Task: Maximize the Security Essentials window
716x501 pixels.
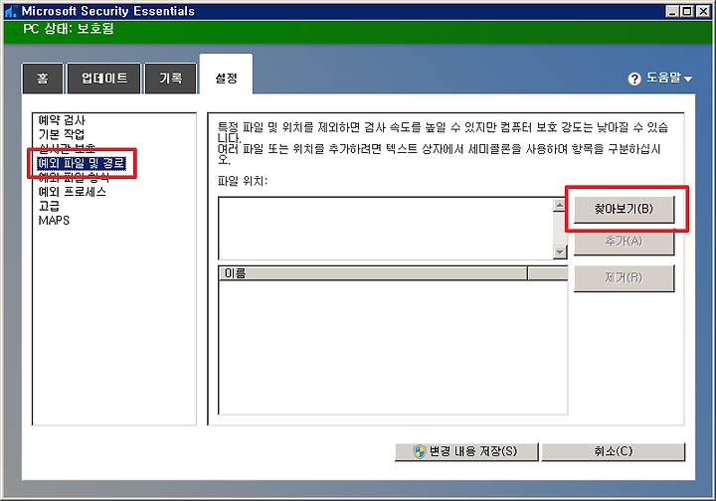Action: [687, 11]
